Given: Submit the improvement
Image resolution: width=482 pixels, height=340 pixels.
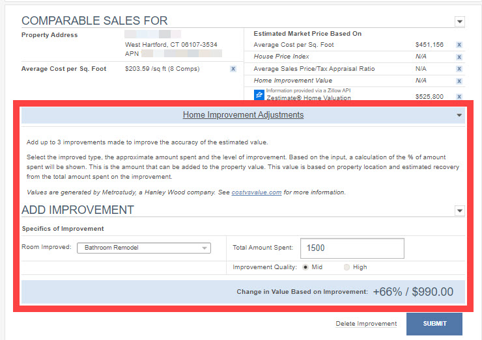Looking at the screenshot, I should tap(434, 324).
